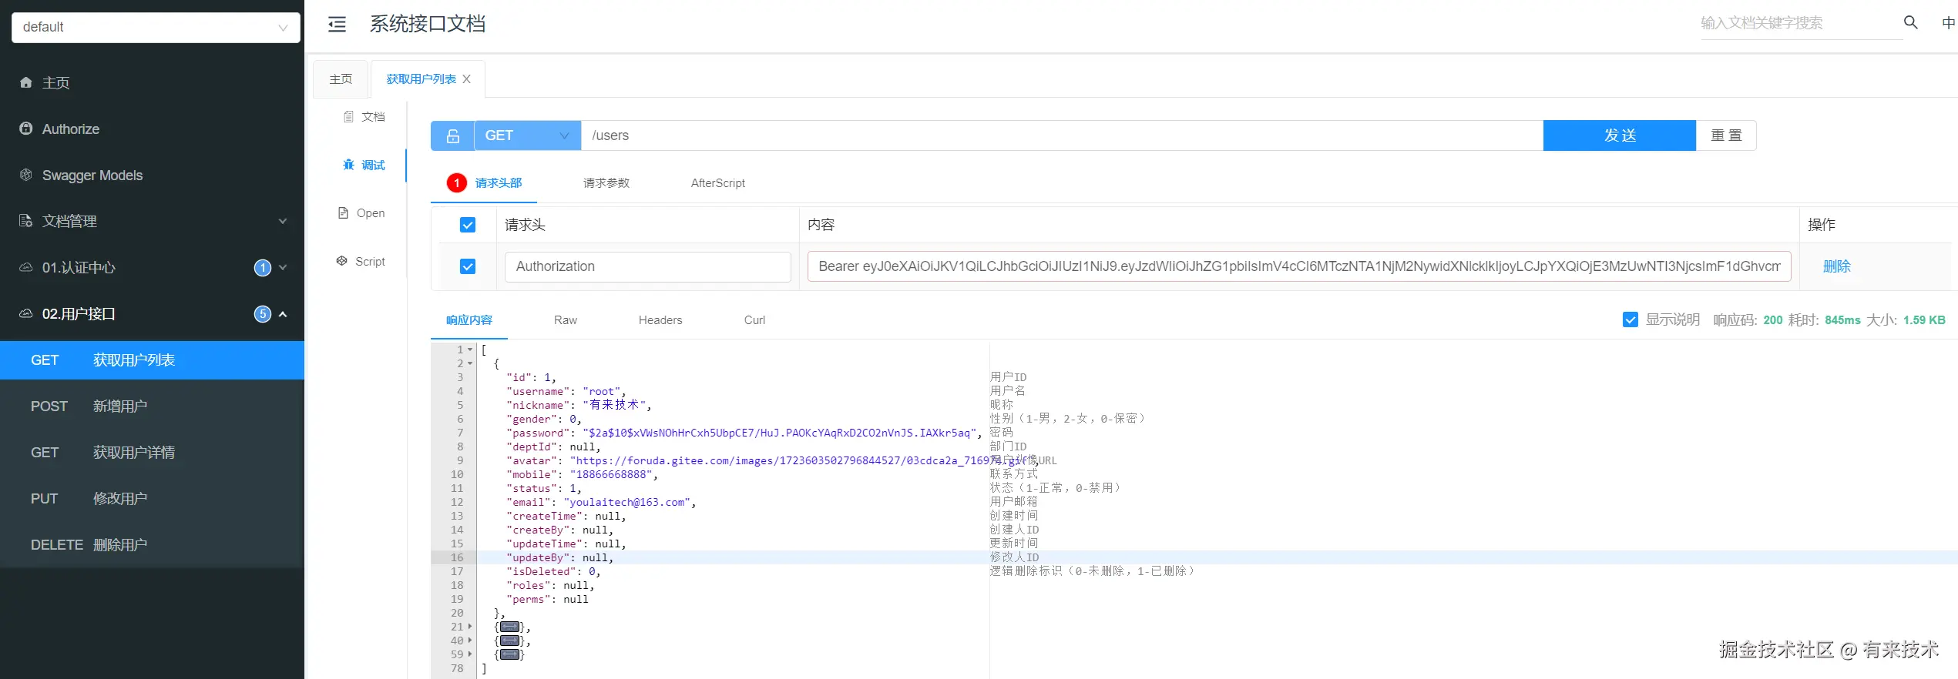Click the lock icon beside GET method
Viewport: 1958px width, 679px height.
pyautogui.click(x=452, y=135)
